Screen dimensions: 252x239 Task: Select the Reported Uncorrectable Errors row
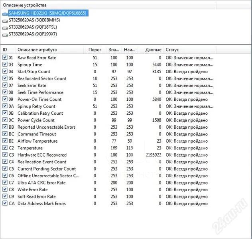108,127
